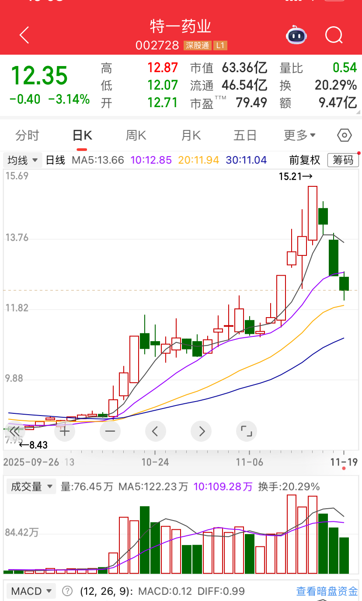Tap the tallest red candlestick near 15.21
Image resolution: width=362 pixels, height=601 pixels.
point(312,213)
